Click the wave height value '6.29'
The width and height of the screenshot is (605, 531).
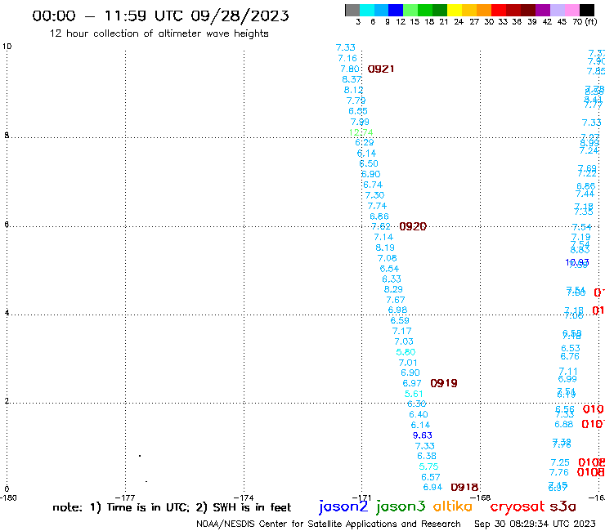(x=365, y=142)
